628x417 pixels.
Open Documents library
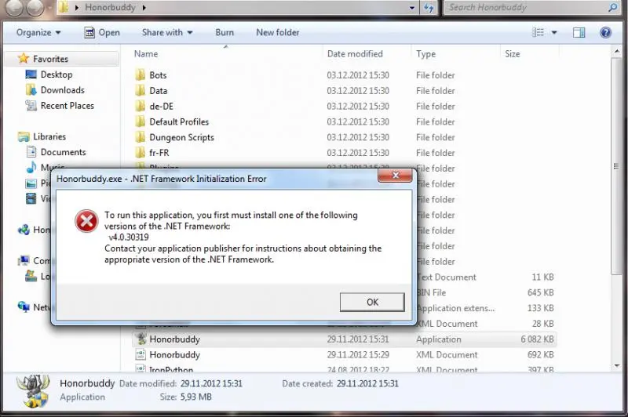coord(64,152)
